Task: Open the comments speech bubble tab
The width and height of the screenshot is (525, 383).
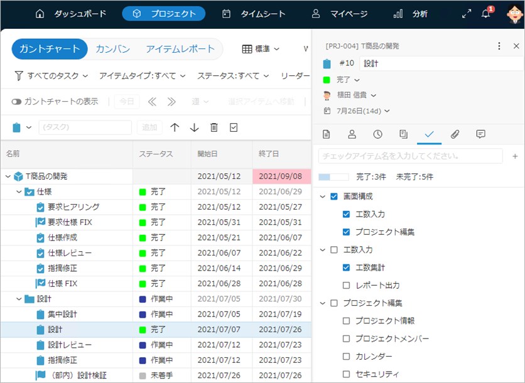Action: click(x=481, y=134)
